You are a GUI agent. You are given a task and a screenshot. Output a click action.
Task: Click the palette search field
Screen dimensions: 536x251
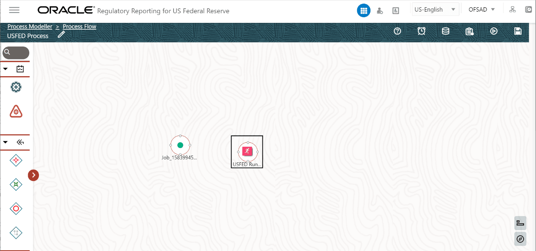pyautogui.click(x=16, y=53)
